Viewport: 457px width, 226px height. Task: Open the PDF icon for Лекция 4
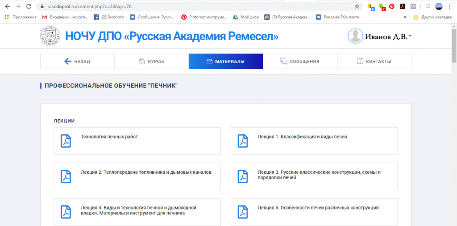[66, 212]
